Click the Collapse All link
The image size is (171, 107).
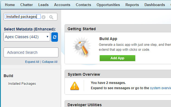(50, 62)
